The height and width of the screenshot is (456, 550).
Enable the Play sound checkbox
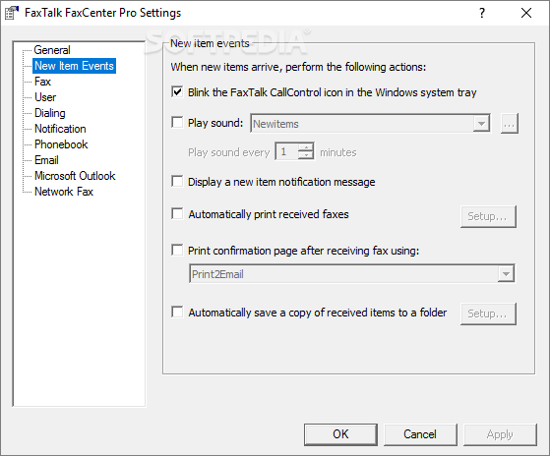coord(177,123)
